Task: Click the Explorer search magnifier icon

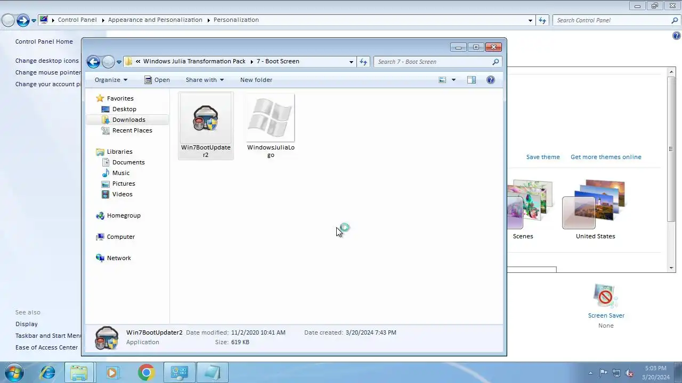Action: tap(496, 62)
